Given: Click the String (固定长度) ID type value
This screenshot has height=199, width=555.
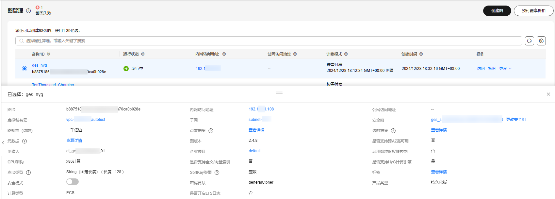Looking at the screenshot, I should pos(95,172).
